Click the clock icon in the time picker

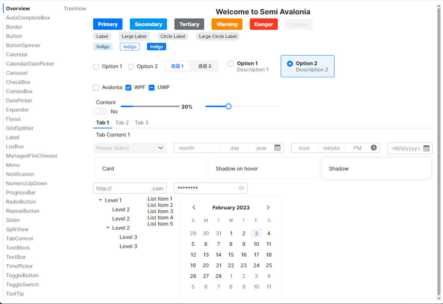tap(374, 148)
